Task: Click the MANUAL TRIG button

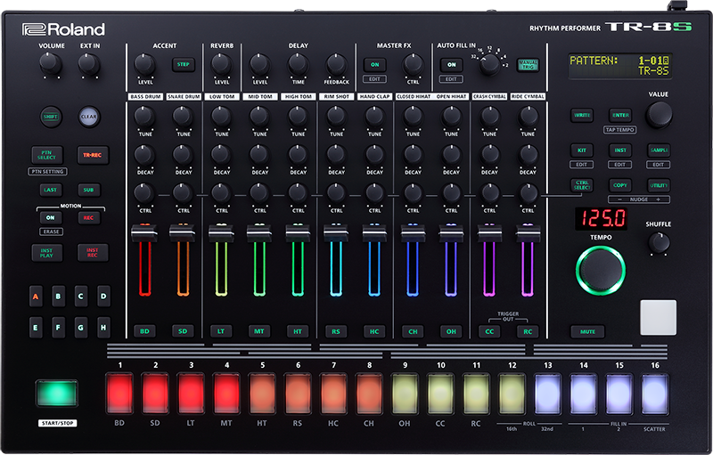Action: tap(528, 65)
